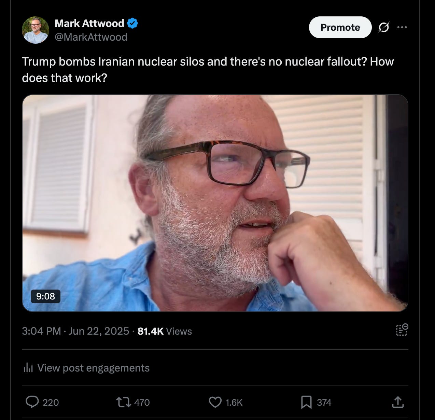
Task: Click the 9:08 video duration badge
Action: point(45,296)
